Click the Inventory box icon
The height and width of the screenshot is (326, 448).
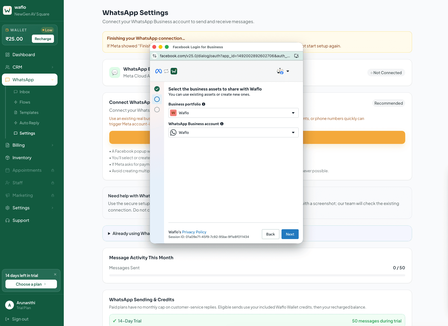coord(8,158)
